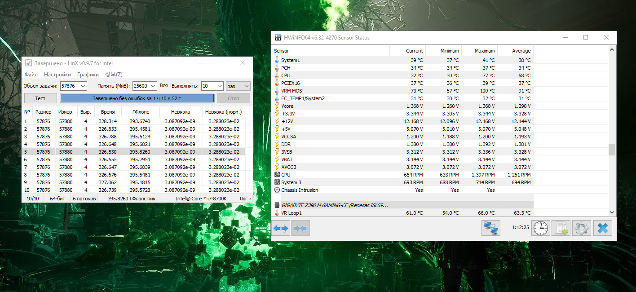Screen dimensions: 636x292
Task: Click the LinX title bar app icon
Action: coord(29,63)
